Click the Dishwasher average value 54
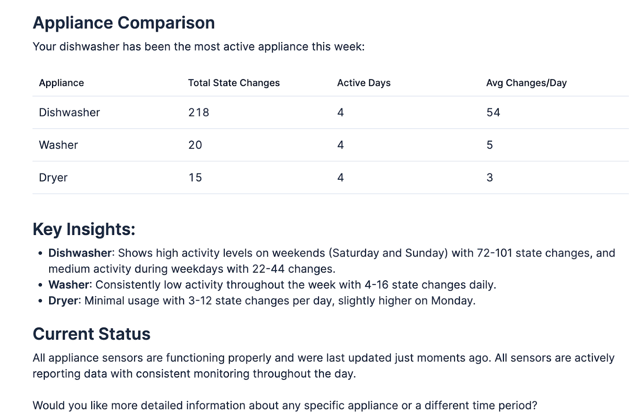The width and height of the screenshot is (640, 420). (x=493, y=113)
